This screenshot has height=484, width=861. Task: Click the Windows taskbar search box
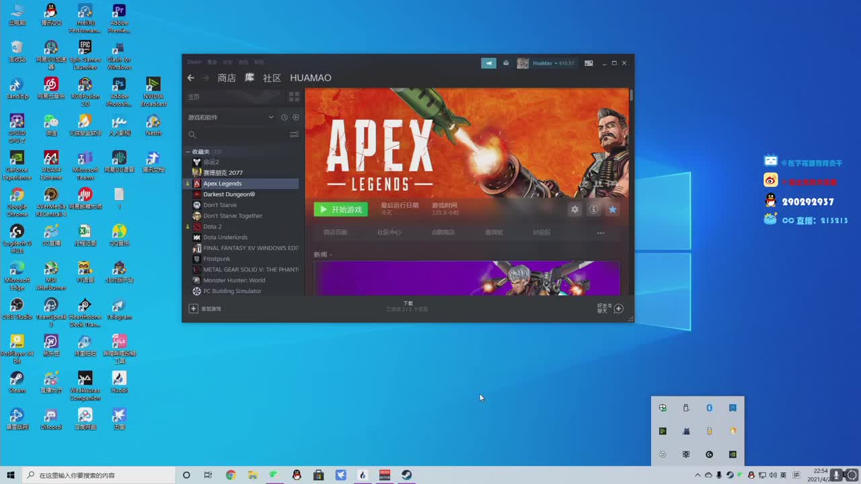[98, 475]
